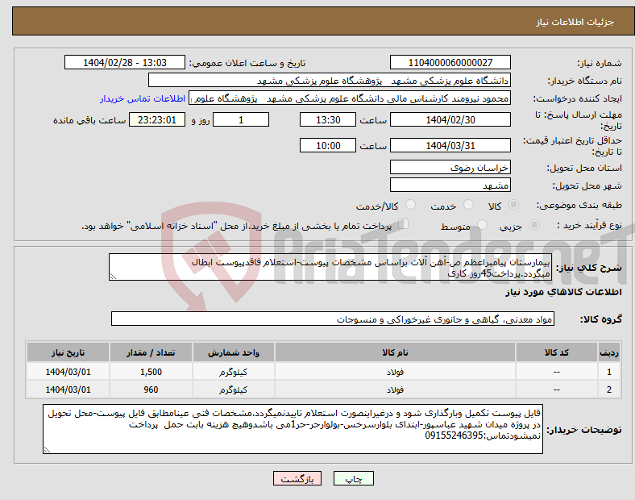This screenshot has height=500, width=635.
Task: Click the چاپ (print) button
Action: tap(353, 478)
